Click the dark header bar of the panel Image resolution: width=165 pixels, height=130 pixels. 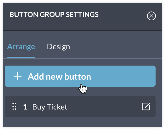coord(82,17)
